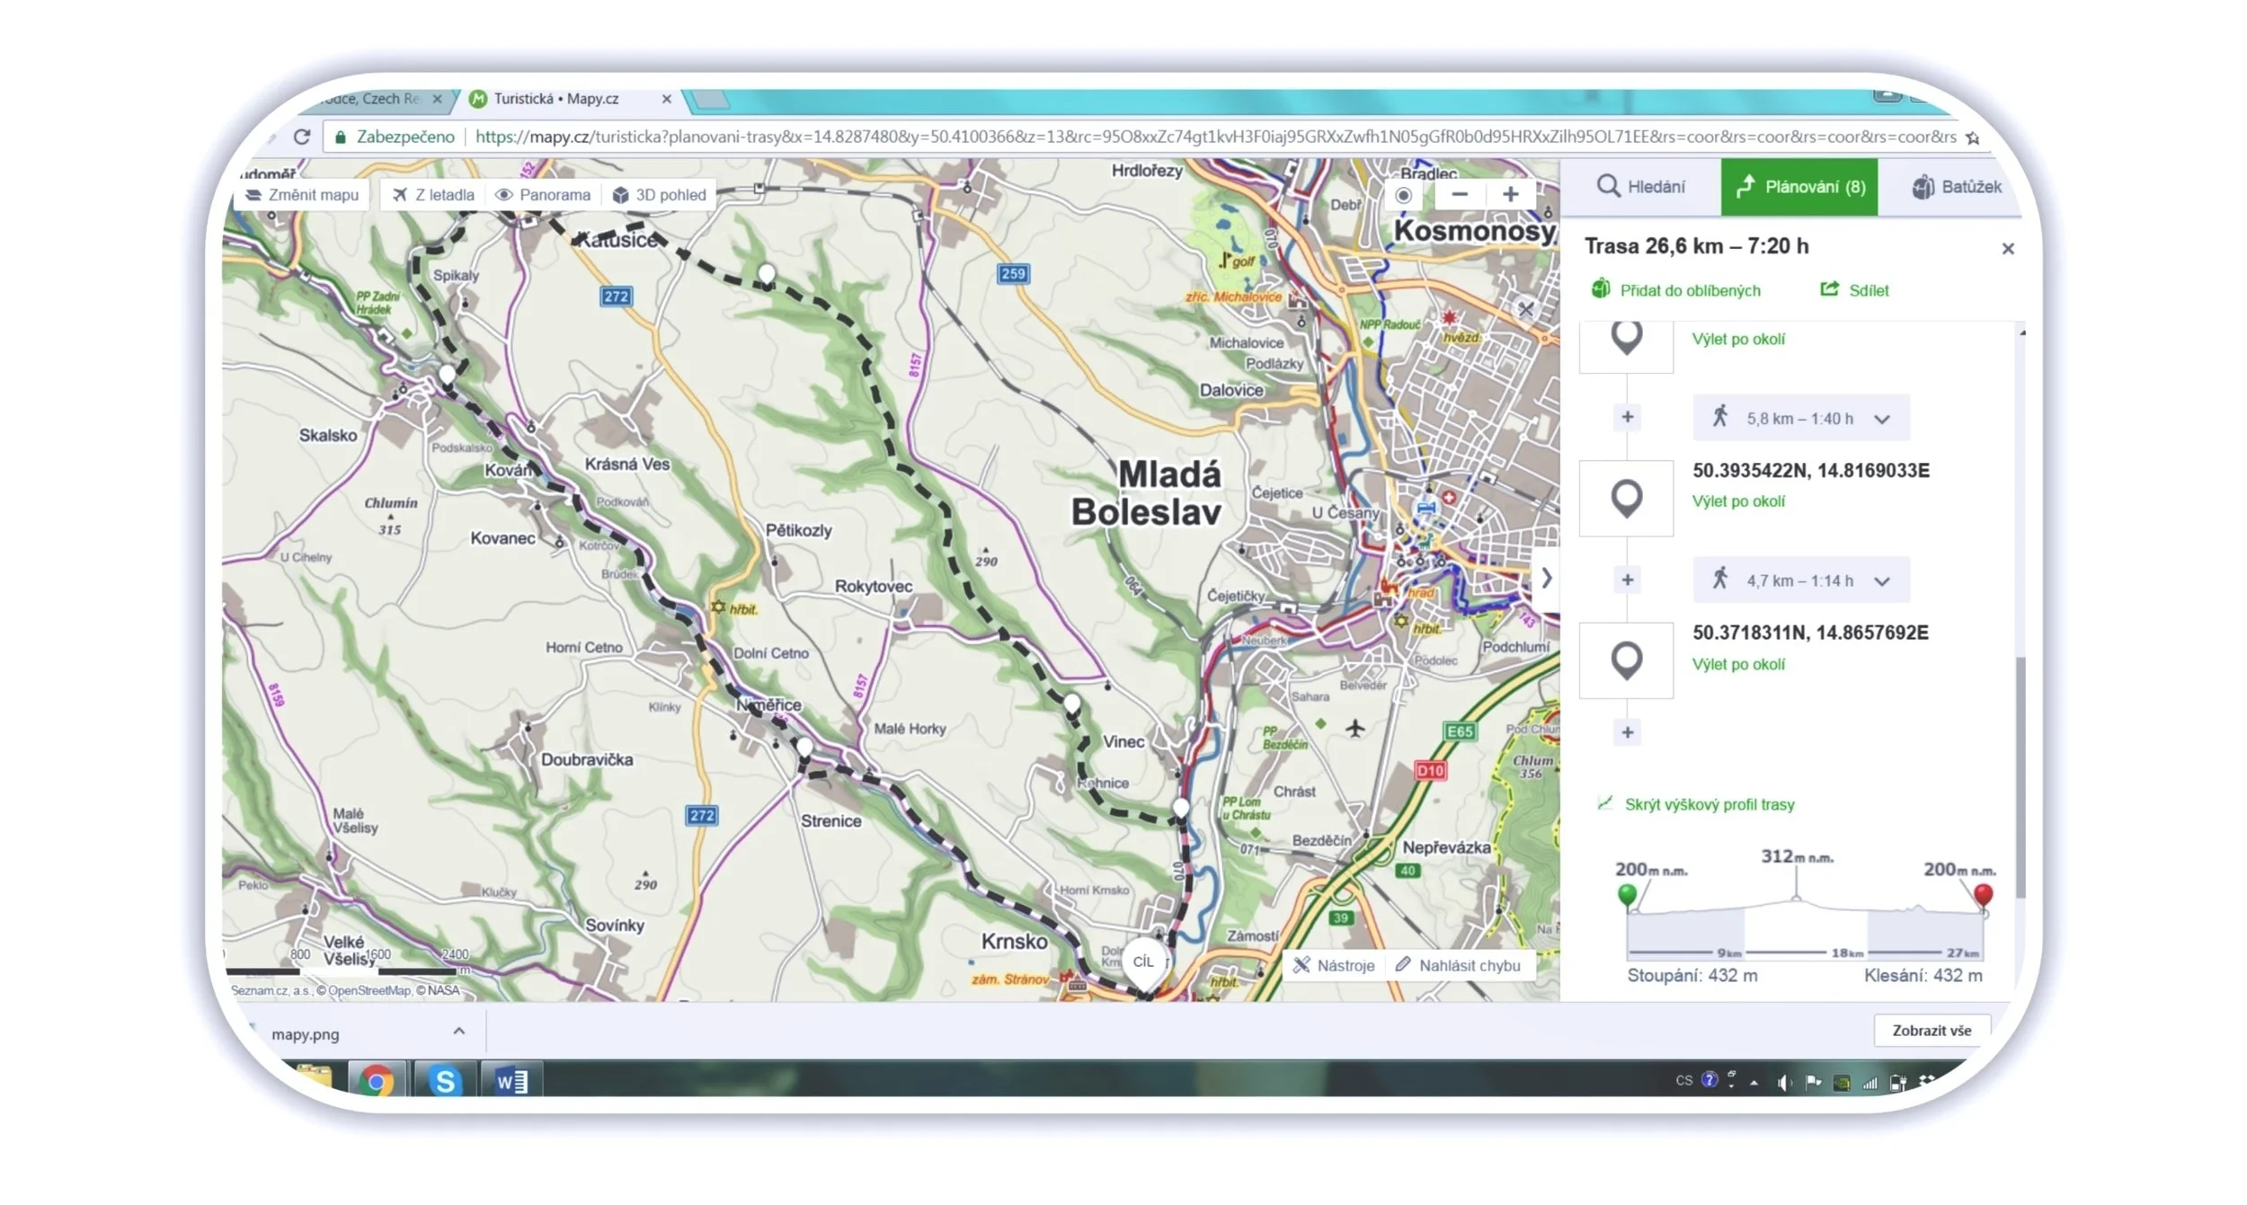Viewport: 2247px width, 1205px height.
Task: Open Word from the taskbar
Action: 512,1080
